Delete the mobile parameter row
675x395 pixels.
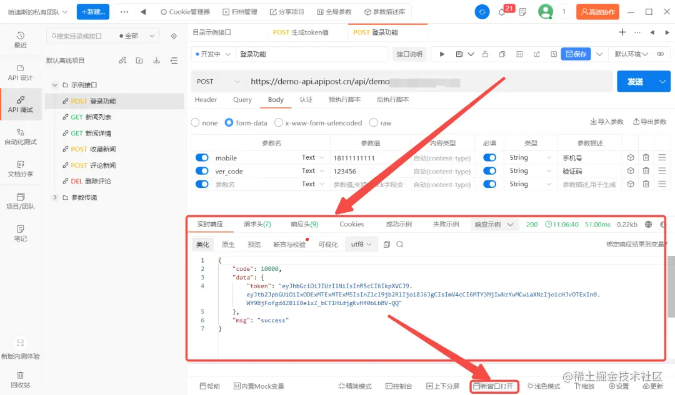(646, 158)
